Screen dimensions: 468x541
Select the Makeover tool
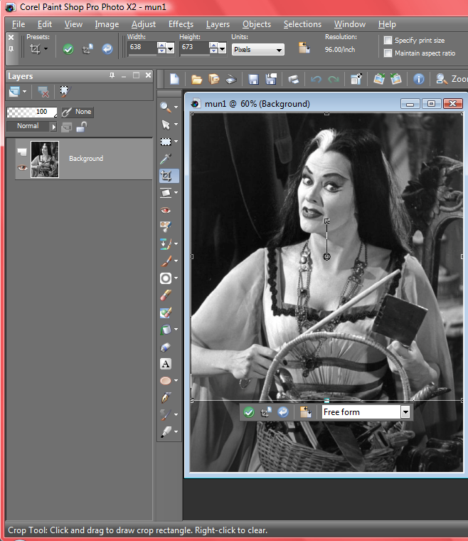coord(166,226)
